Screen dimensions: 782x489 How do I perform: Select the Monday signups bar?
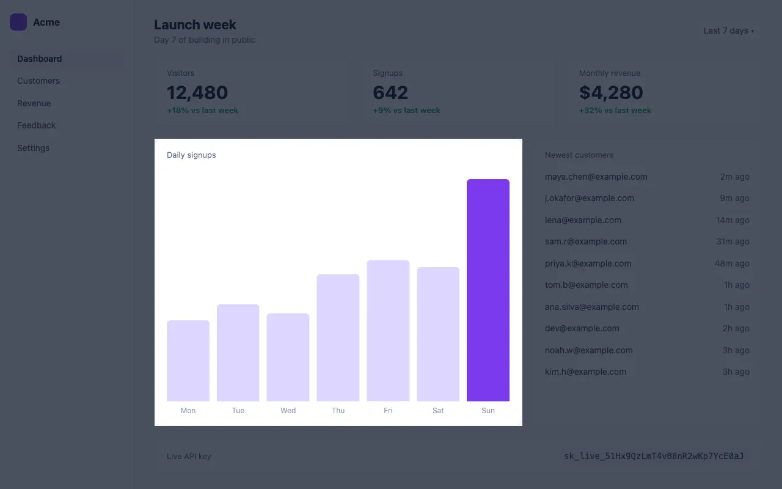(188, 361)
